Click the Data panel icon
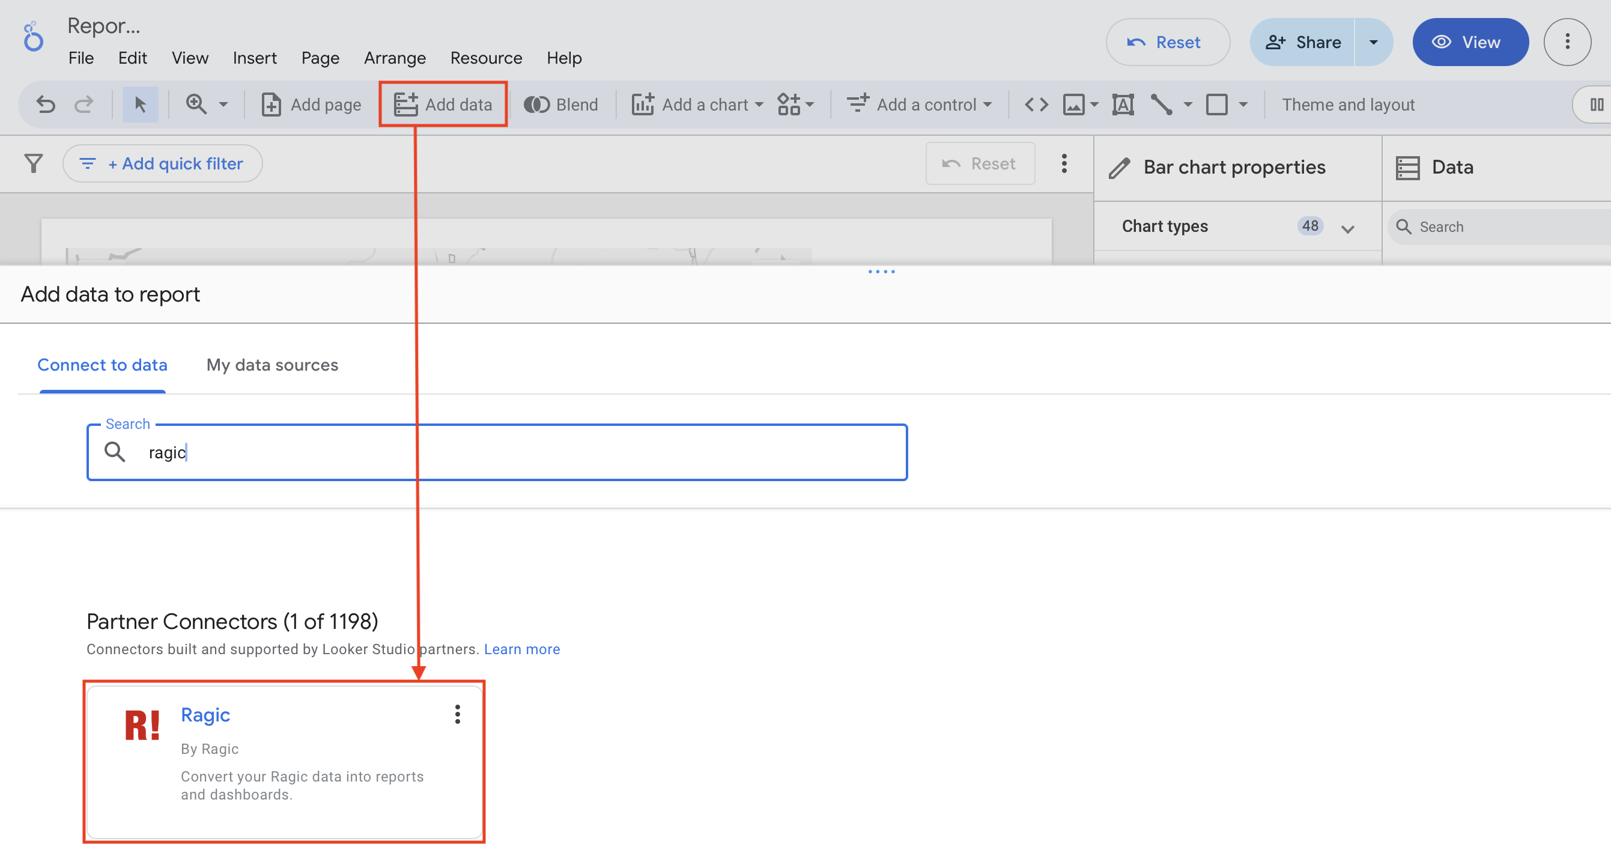The width and height of the screenshot is (1611, 865). point(1407,168)
